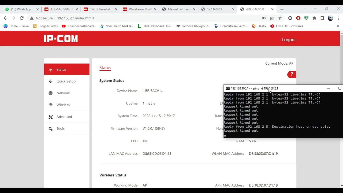Close the WhatsApp tab

pyautogui.click(x=38, y=9)
